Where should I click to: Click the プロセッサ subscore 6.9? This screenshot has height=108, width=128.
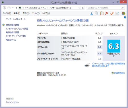pos(100,38)
